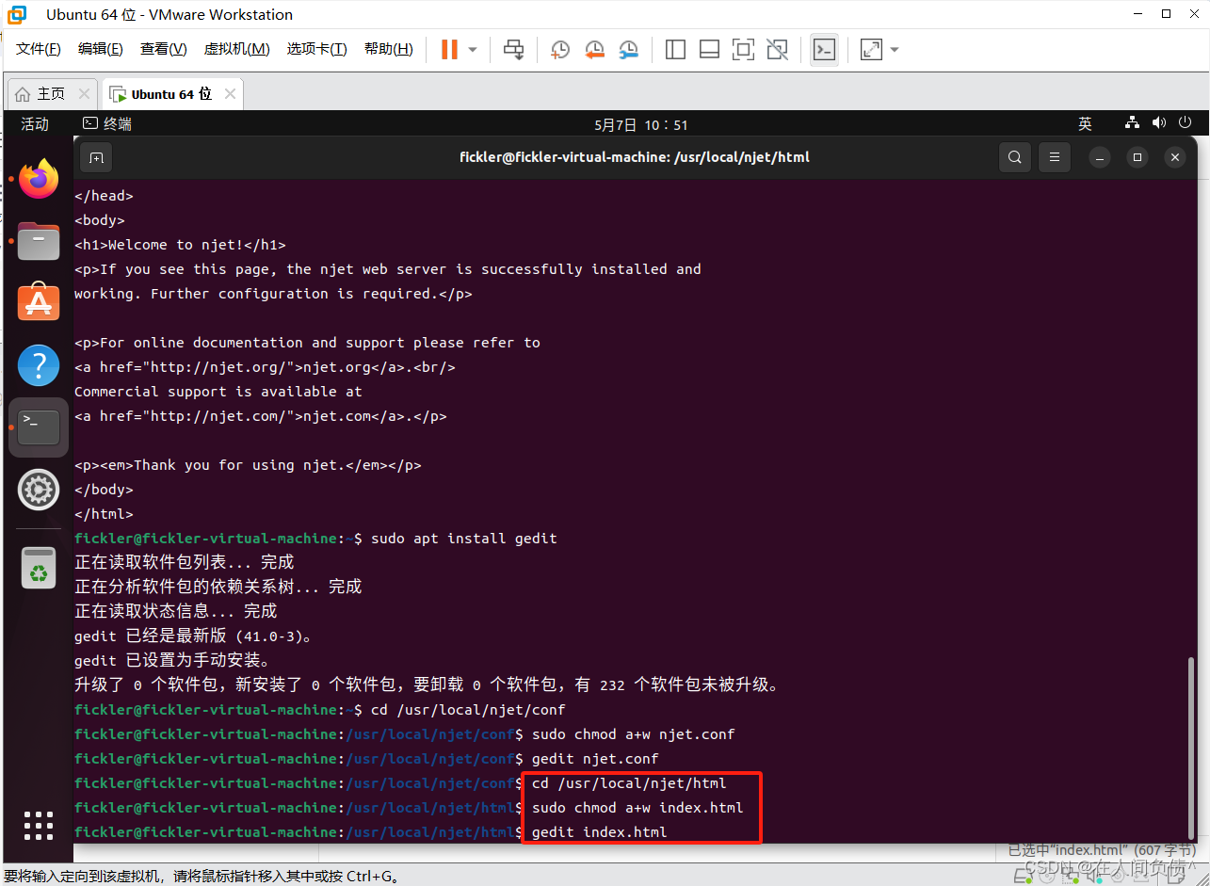Click the njet.com href line
Viewport: 1210px width, 886px height.
click(261, 416)
